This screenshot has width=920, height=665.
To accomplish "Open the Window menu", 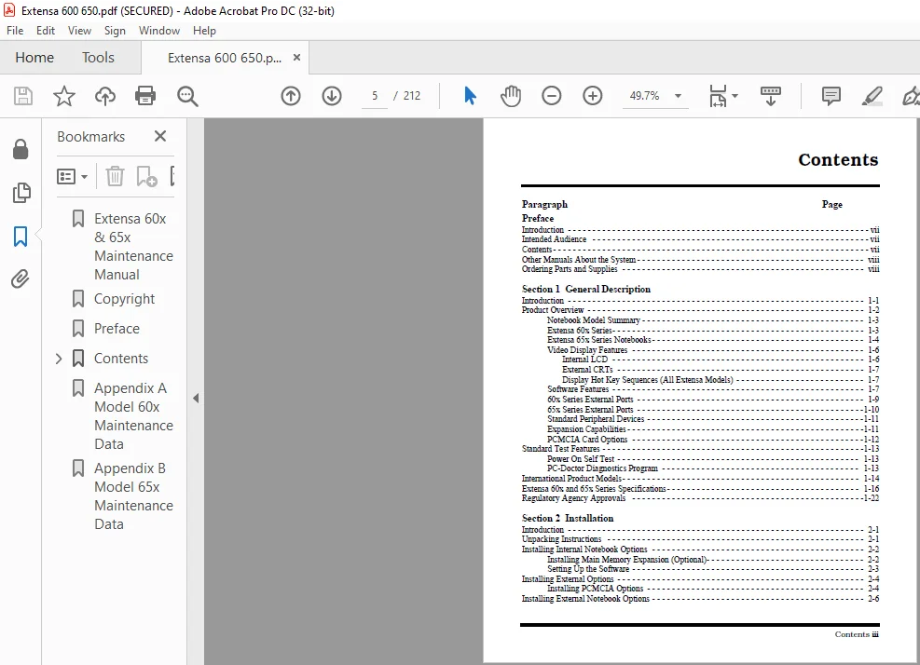I will (x=159, y=31).
